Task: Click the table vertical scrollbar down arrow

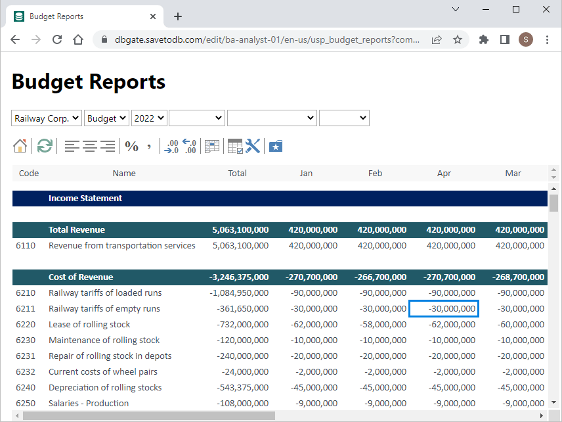Action: click(553, 403)
